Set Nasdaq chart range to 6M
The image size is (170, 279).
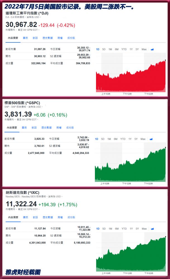[x=117, y=229]
